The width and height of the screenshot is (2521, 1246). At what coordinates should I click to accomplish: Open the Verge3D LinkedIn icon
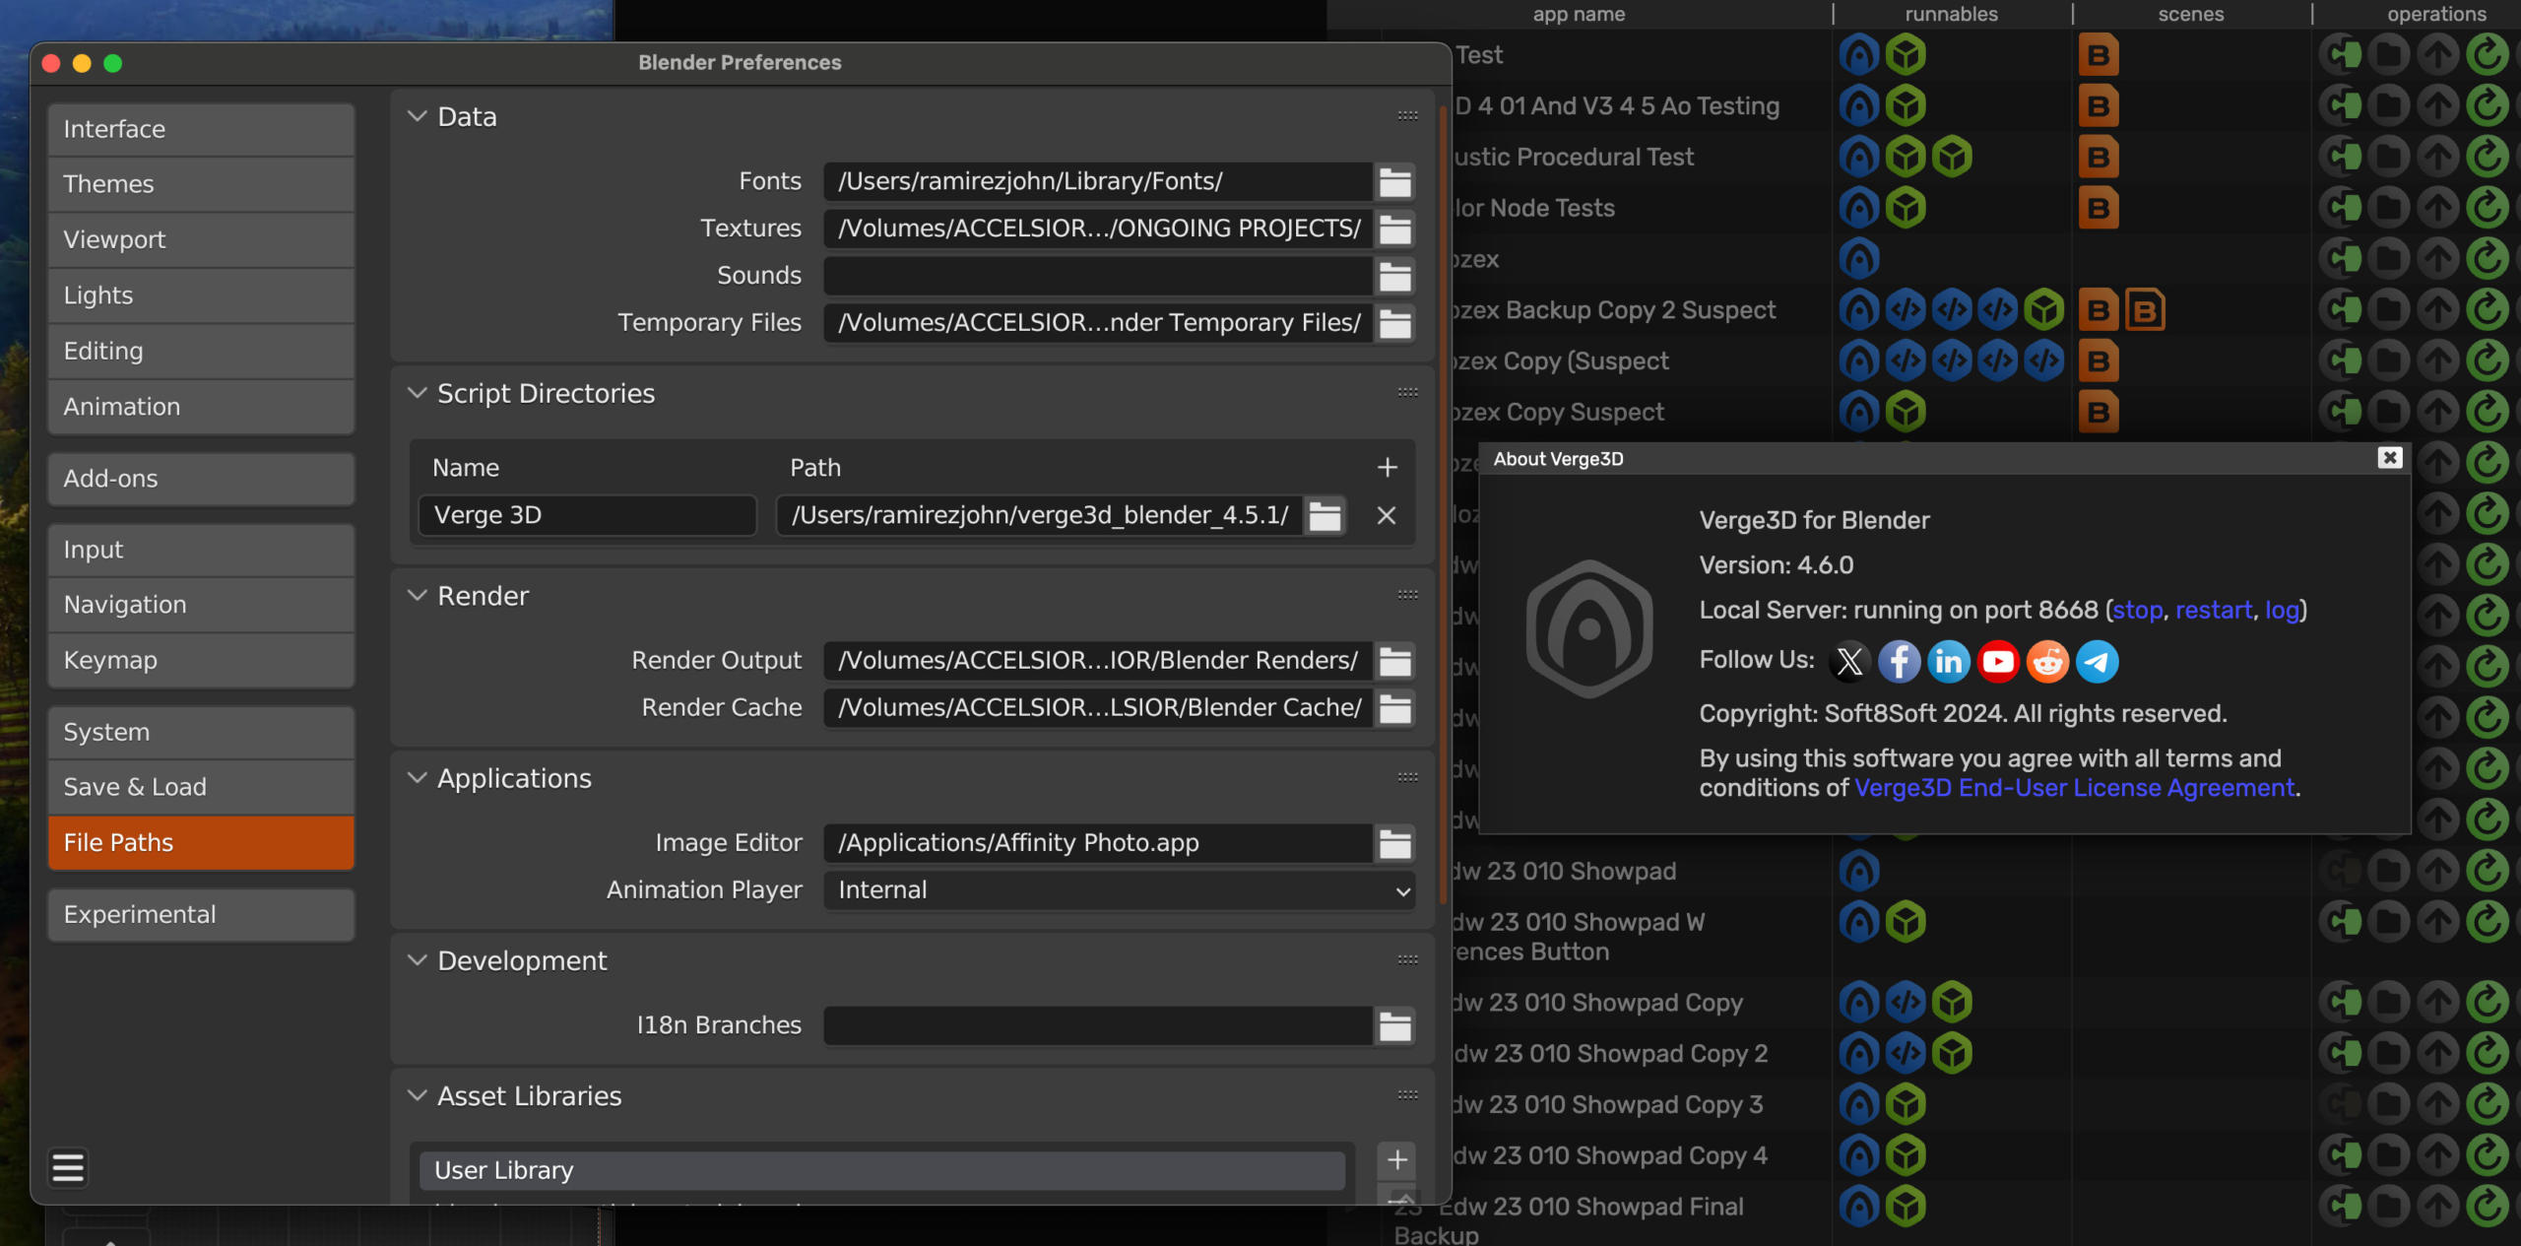tap(1948, 662)
